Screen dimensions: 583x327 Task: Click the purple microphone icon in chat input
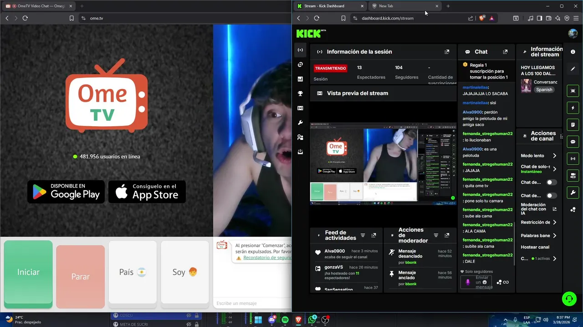point(467,282)
